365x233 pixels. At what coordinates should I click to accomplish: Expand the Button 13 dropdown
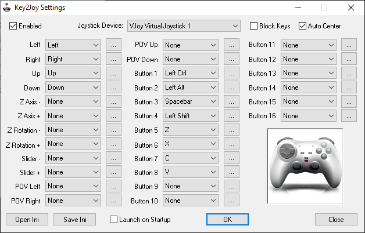tap(308, 73)
